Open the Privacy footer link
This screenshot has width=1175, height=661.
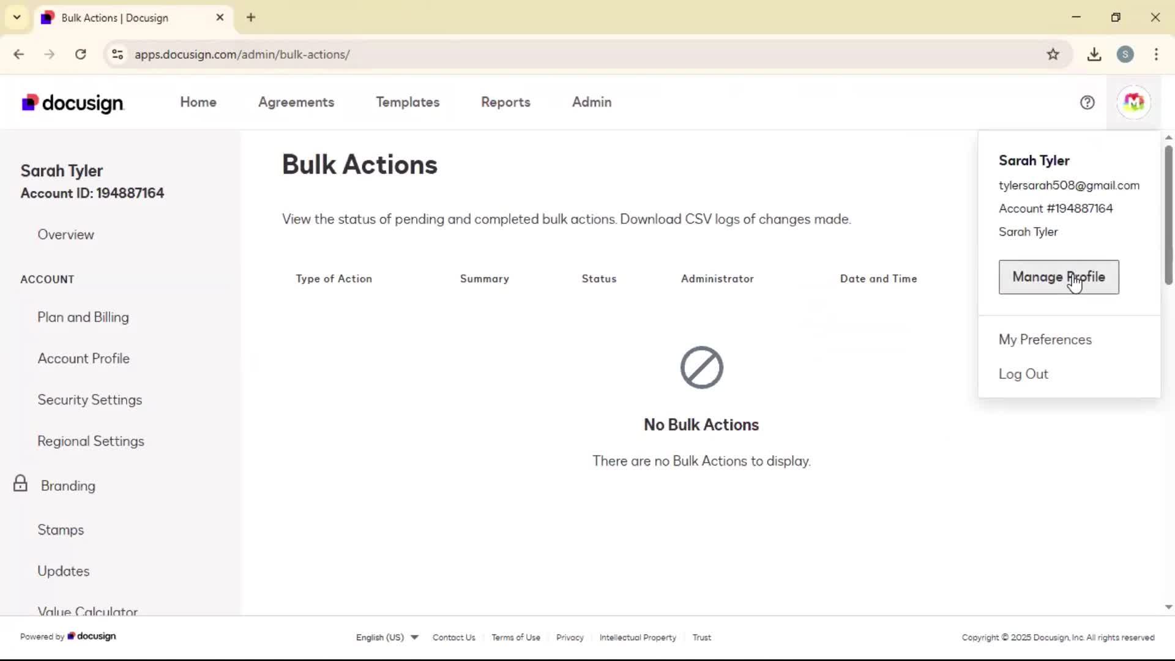point(570,637)
